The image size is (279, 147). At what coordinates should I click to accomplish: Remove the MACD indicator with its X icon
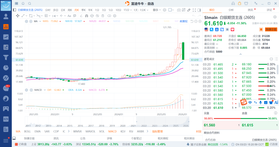click(x=31, y=90)
